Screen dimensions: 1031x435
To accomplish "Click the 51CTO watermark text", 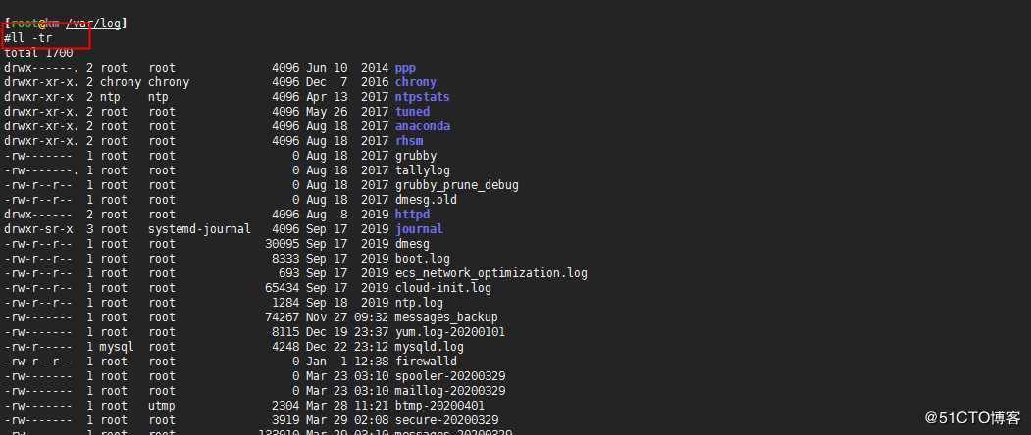I will tap(972, 418).
